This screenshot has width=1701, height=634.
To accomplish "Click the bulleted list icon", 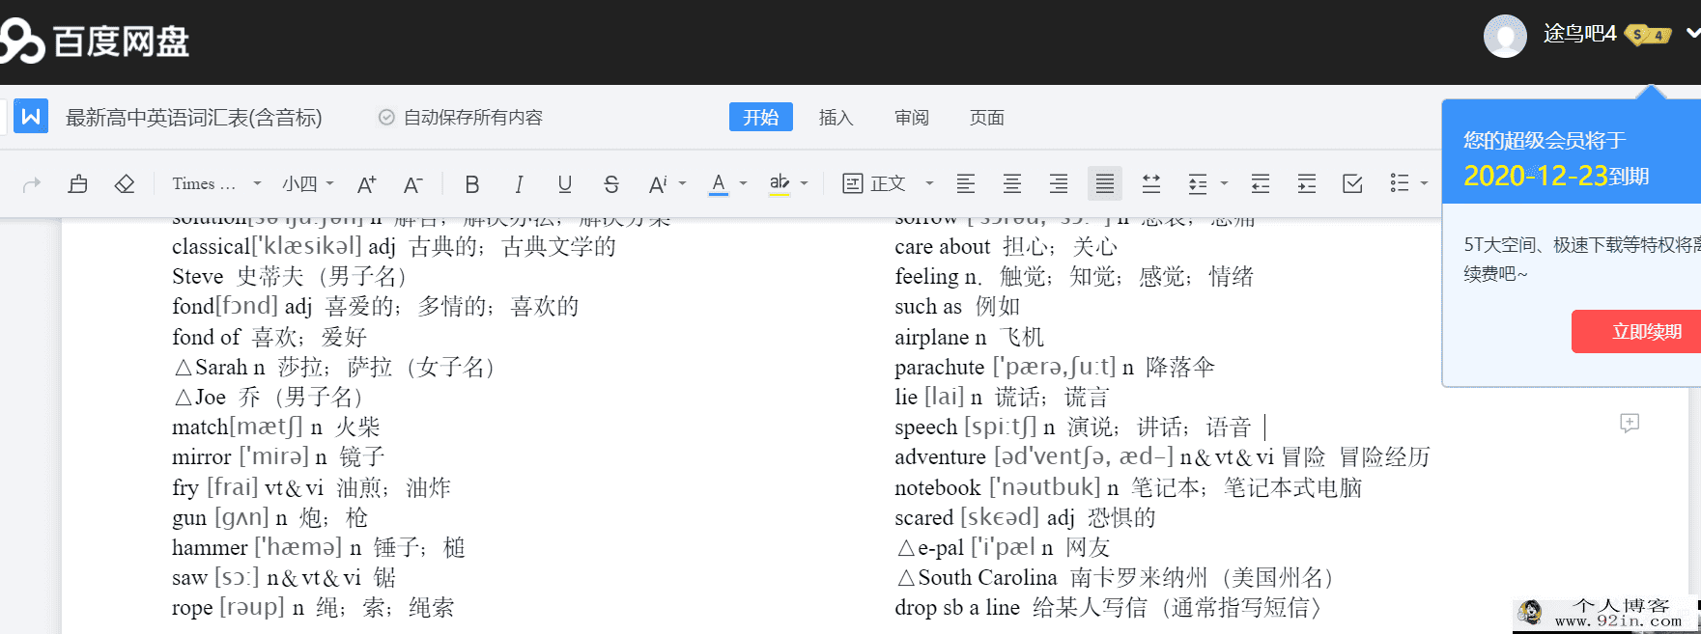I will (1400, 183).
